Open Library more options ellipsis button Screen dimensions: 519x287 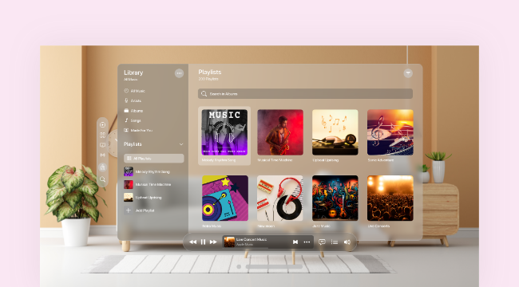click(179, 73)
